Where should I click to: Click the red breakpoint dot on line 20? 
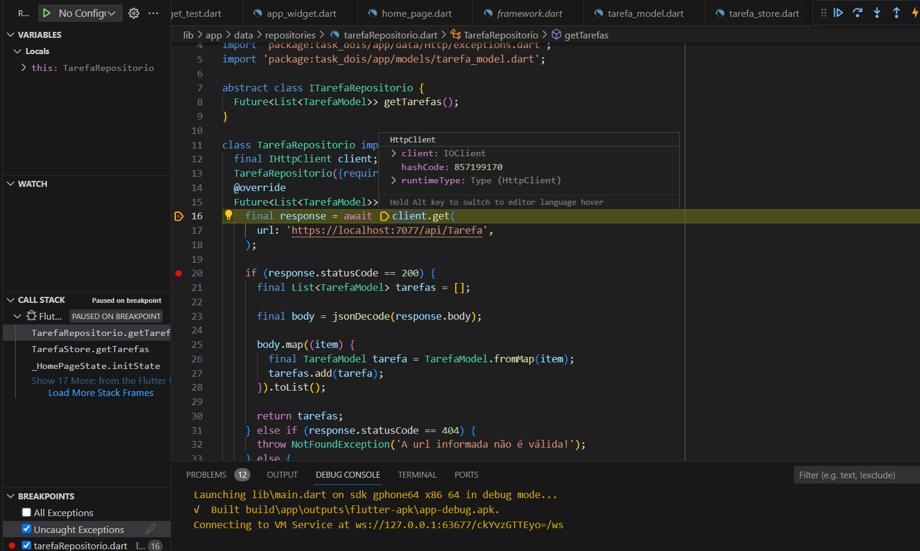click(179, 273)
